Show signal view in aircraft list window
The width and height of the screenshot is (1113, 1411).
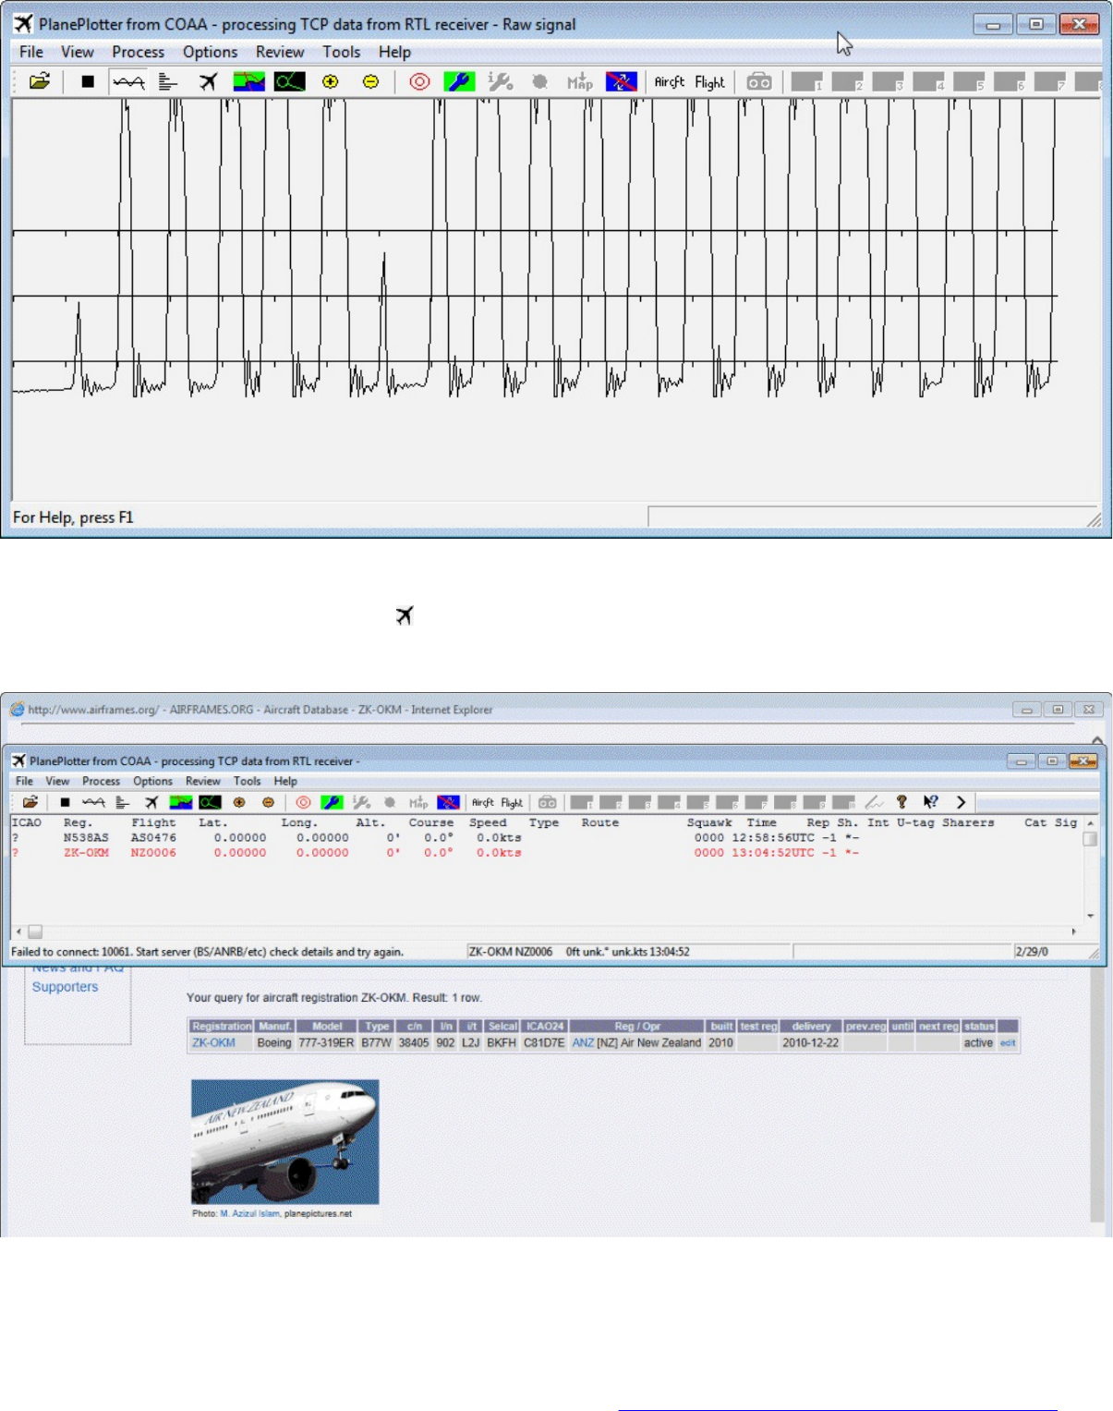[x=93, y=802]
